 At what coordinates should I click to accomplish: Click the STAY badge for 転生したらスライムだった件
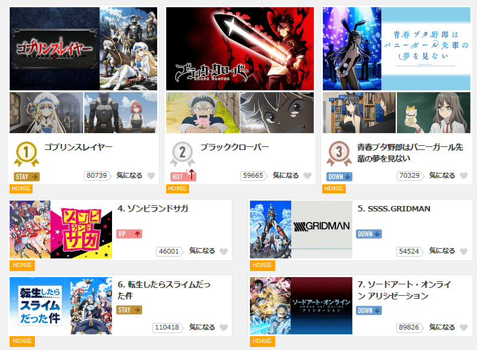(x=129, y=310)
